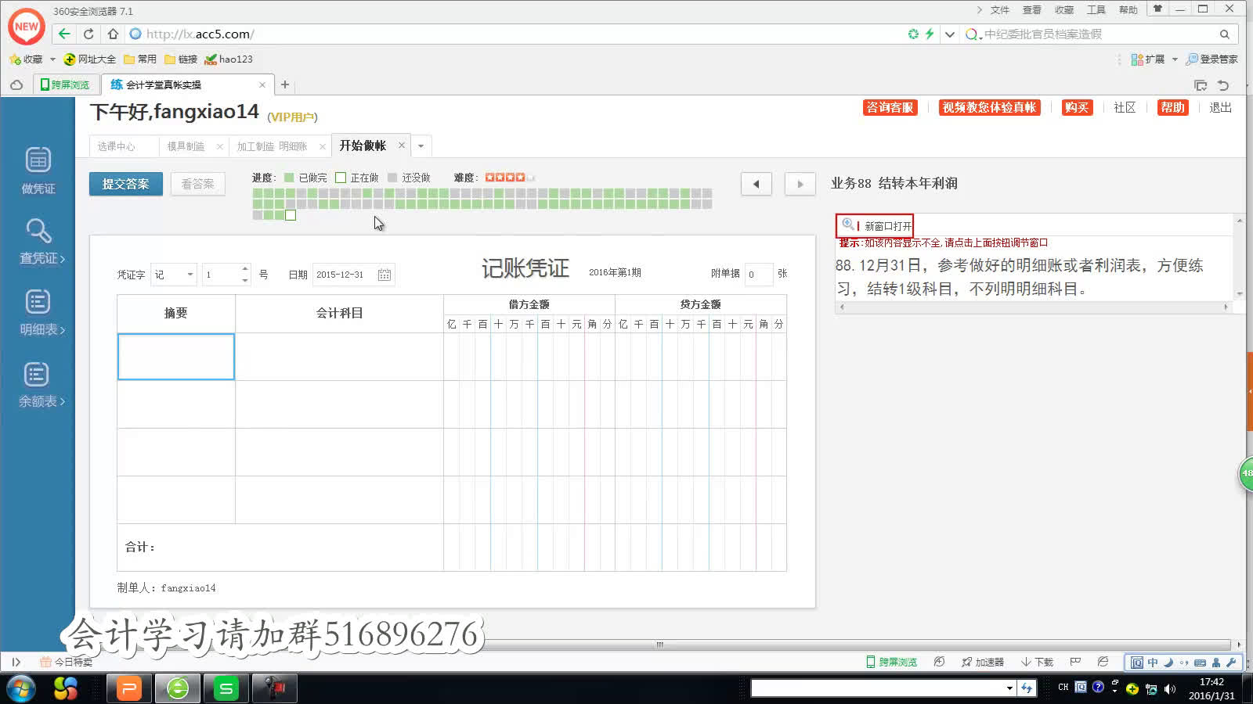Click the first green progress square
The width and height of the screenshot is (1253, 704).
pyautogui.click(x=258, y=193)
